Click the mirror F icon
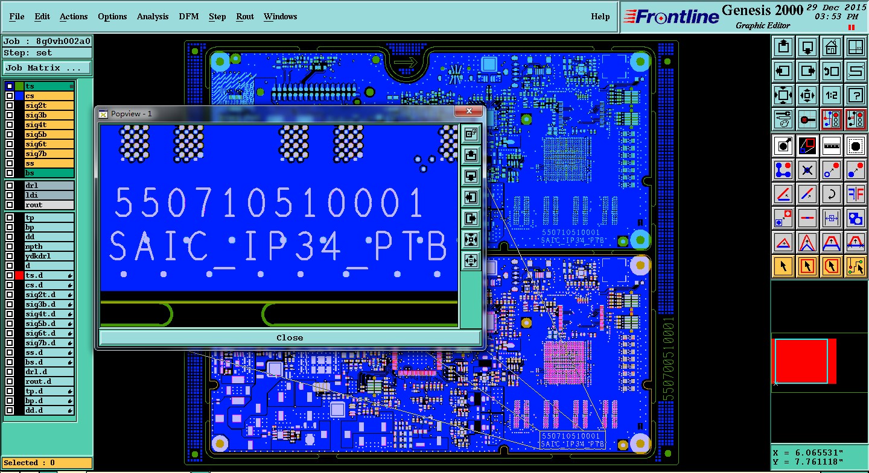The image size is (869, 473). (856, 194)
